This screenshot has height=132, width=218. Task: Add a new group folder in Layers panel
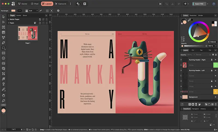click(209, 104)
